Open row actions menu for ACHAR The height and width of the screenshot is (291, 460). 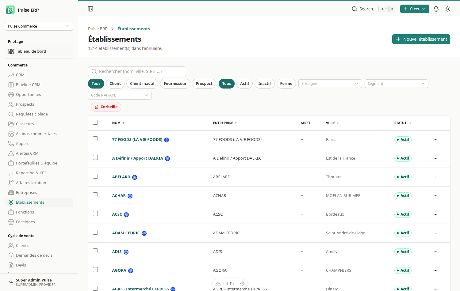point(435,196)
